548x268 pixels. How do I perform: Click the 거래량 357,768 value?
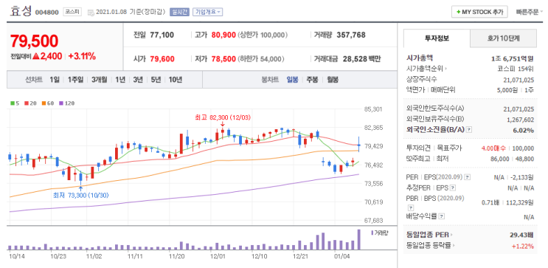351,35
